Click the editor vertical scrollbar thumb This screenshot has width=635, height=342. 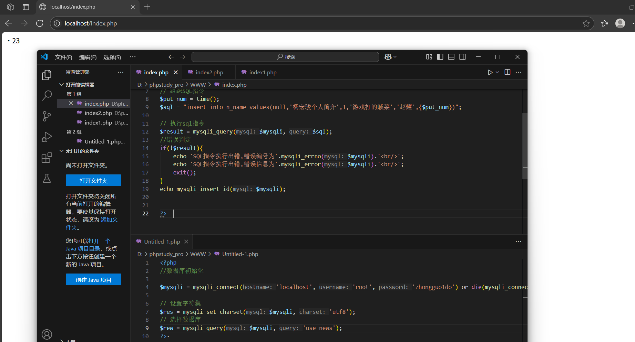point(525,146)
